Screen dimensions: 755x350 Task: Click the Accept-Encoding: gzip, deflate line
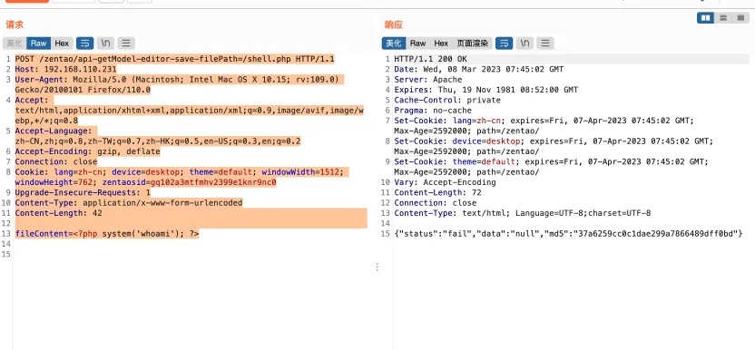point(88,151)
